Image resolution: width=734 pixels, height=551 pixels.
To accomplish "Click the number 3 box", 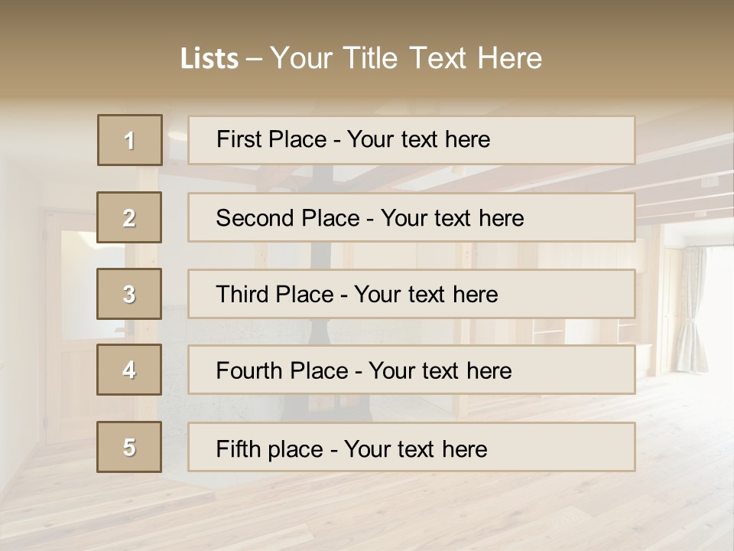I will (129, 294).
